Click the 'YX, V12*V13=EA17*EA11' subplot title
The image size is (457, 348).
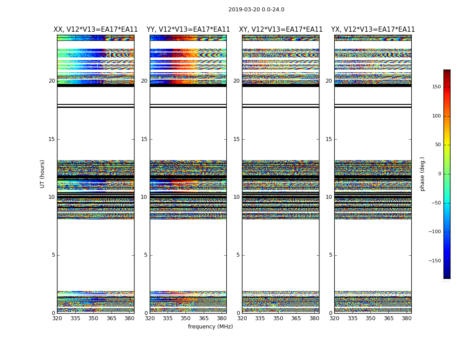[373, 30]
